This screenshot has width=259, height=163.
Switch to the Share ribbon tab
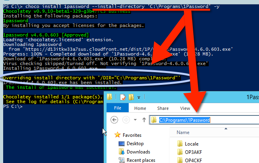(163, 108)
